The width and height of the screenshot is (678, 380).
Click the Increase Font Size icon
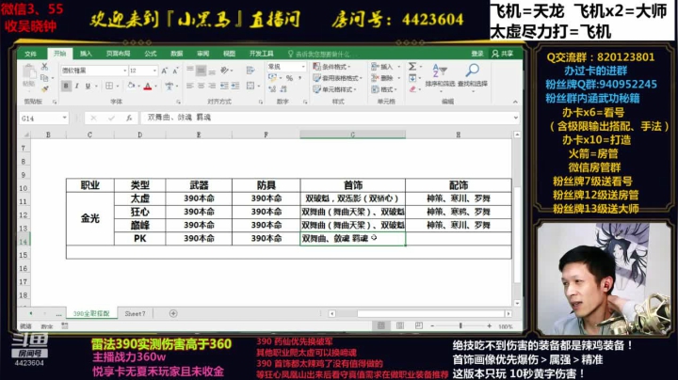(x=165, y=71)
